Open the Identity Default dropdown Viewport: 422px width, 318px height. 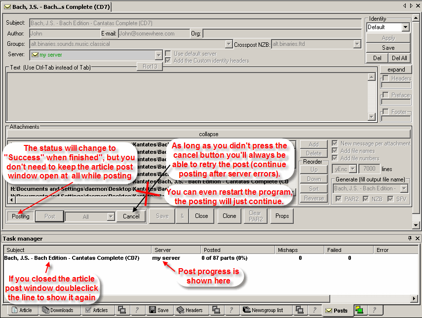click(405, 27)
